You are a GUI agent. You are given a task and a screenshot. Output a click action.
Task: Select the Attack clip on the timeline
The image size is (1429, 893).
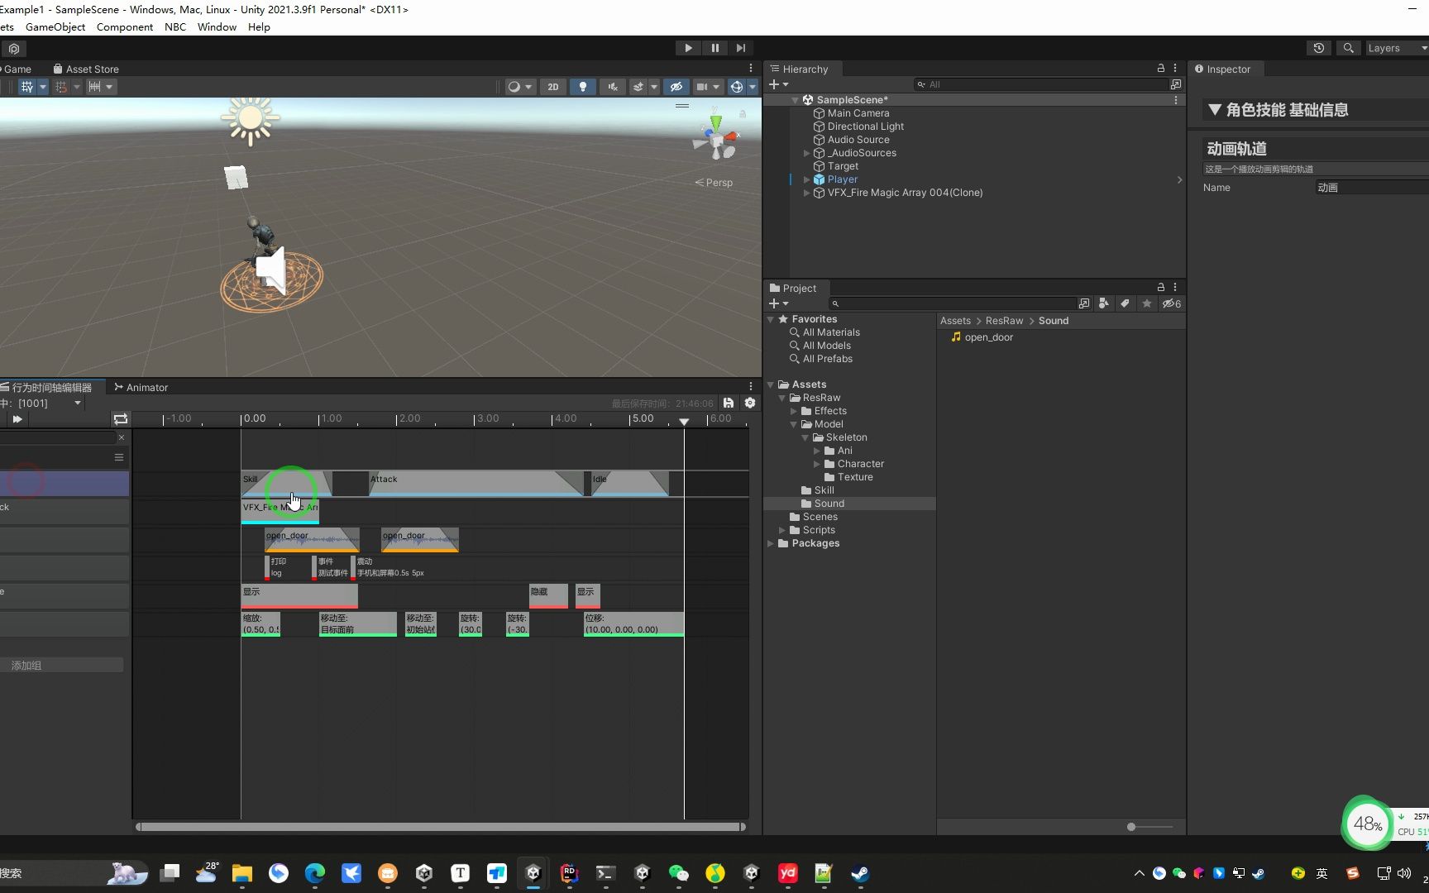(x=476, y=484)
